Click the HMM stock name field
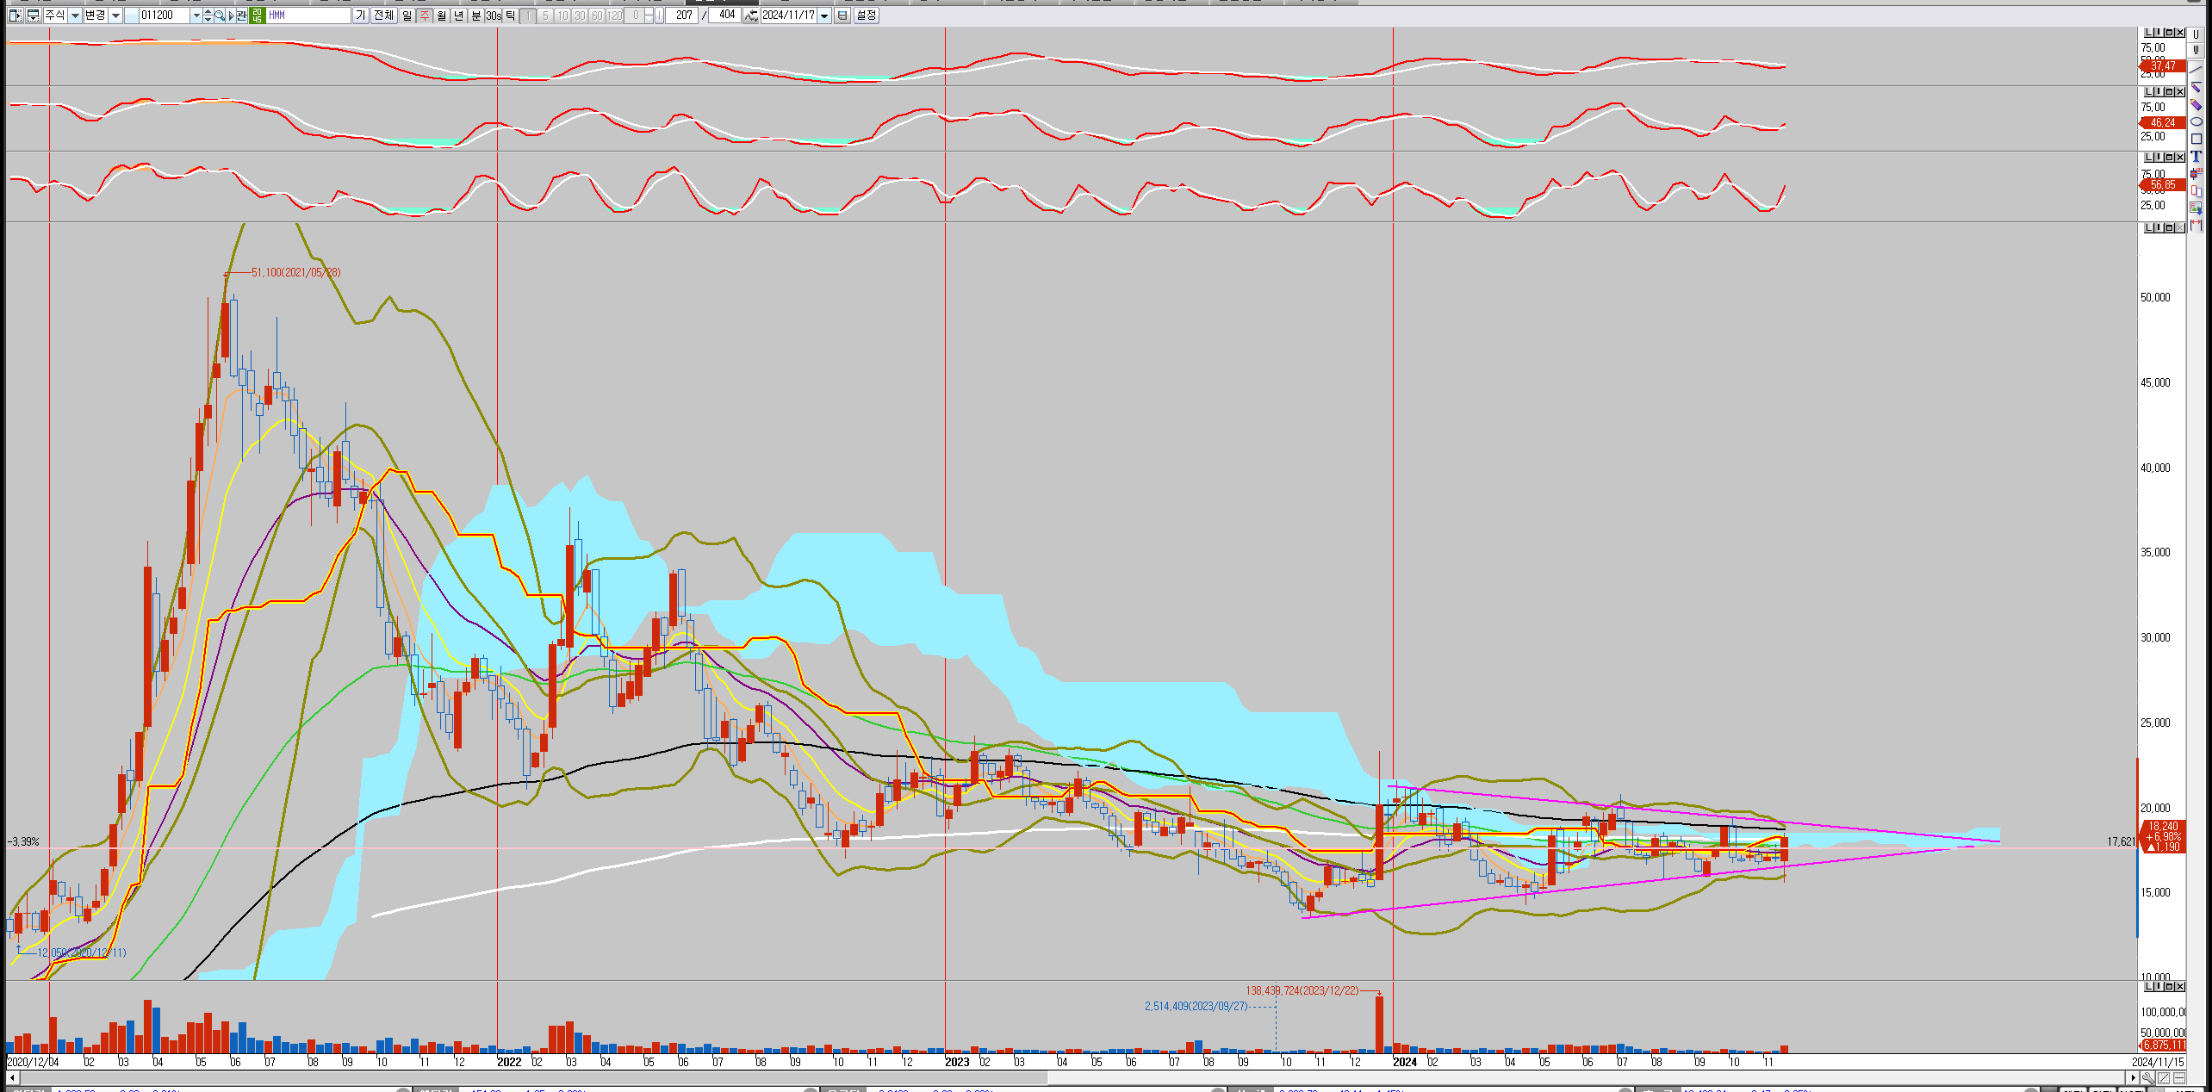2212x1092 pixels. (x=308, y=16)
